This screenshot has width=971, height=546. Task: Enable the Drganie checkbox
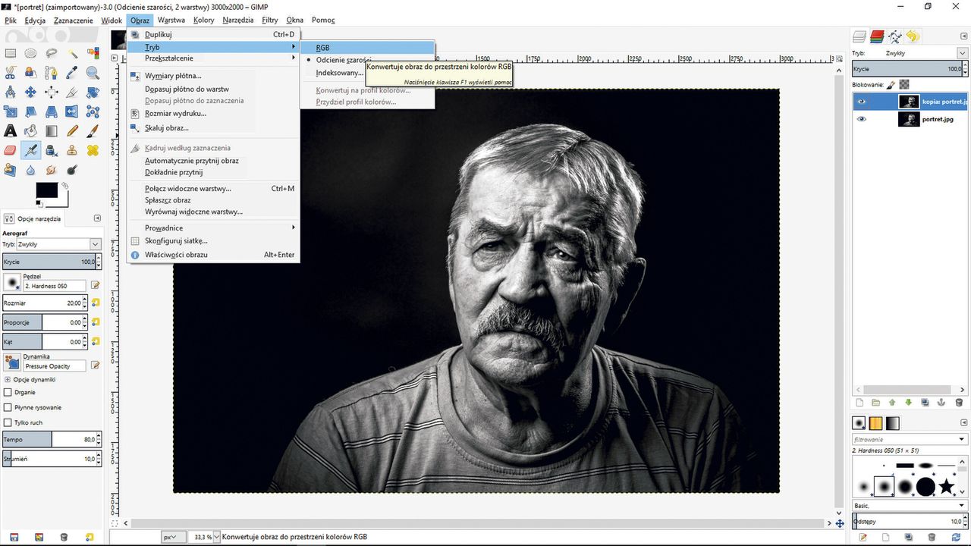(x=8, y=392)
